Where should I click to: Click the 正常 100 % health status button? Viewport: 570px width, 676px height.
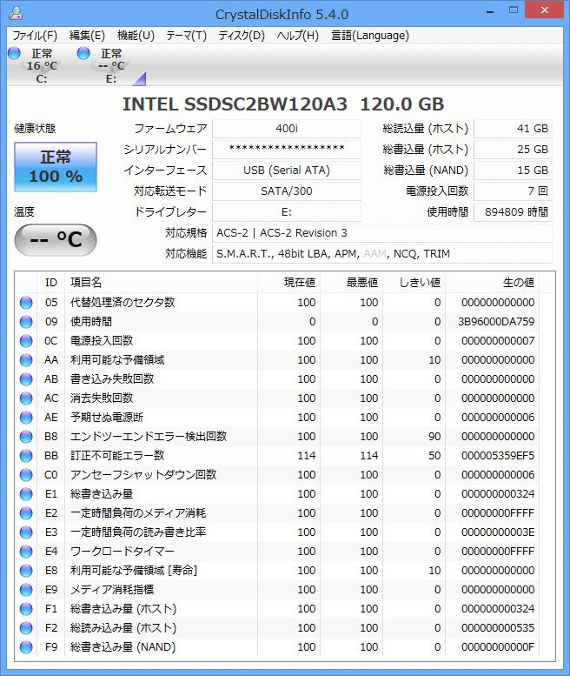pos(56,167)
